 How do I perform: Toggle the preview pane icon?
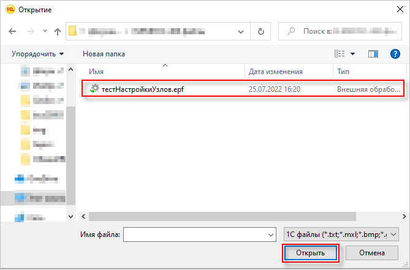[x=372, y=54]
